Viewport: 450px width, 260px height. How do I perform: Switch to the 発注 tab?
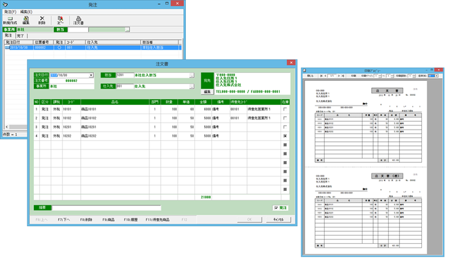click(x=8, y=36)
